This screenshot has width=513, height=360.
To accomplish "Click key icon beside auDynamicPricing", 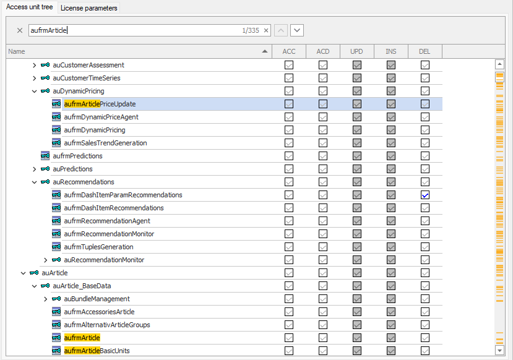I will [x=45, y=91].
